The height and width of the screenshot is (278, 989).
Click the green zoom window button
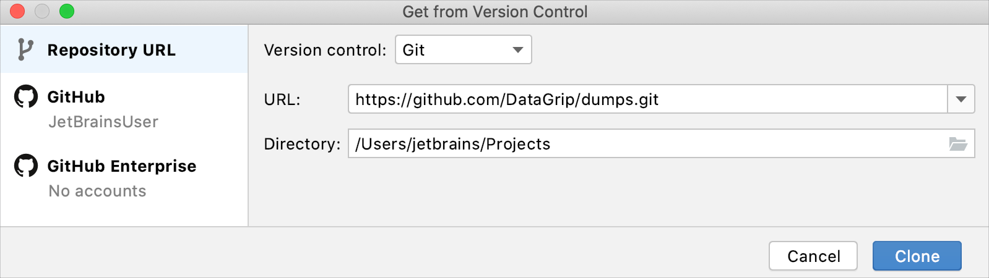click(x=67, y=11)
